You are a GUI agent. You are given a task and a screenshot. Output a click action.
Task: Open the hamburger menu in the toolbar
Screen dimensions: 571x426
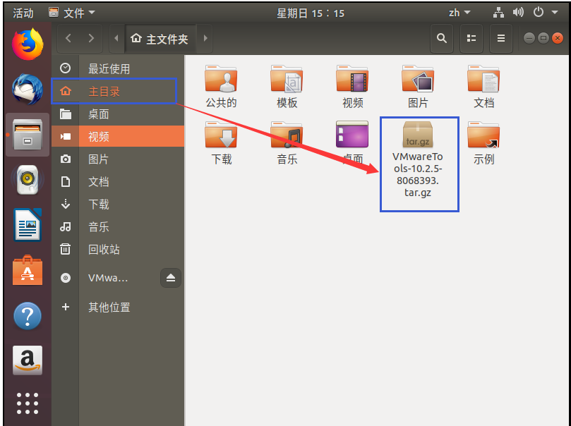[x=500, y=38]
